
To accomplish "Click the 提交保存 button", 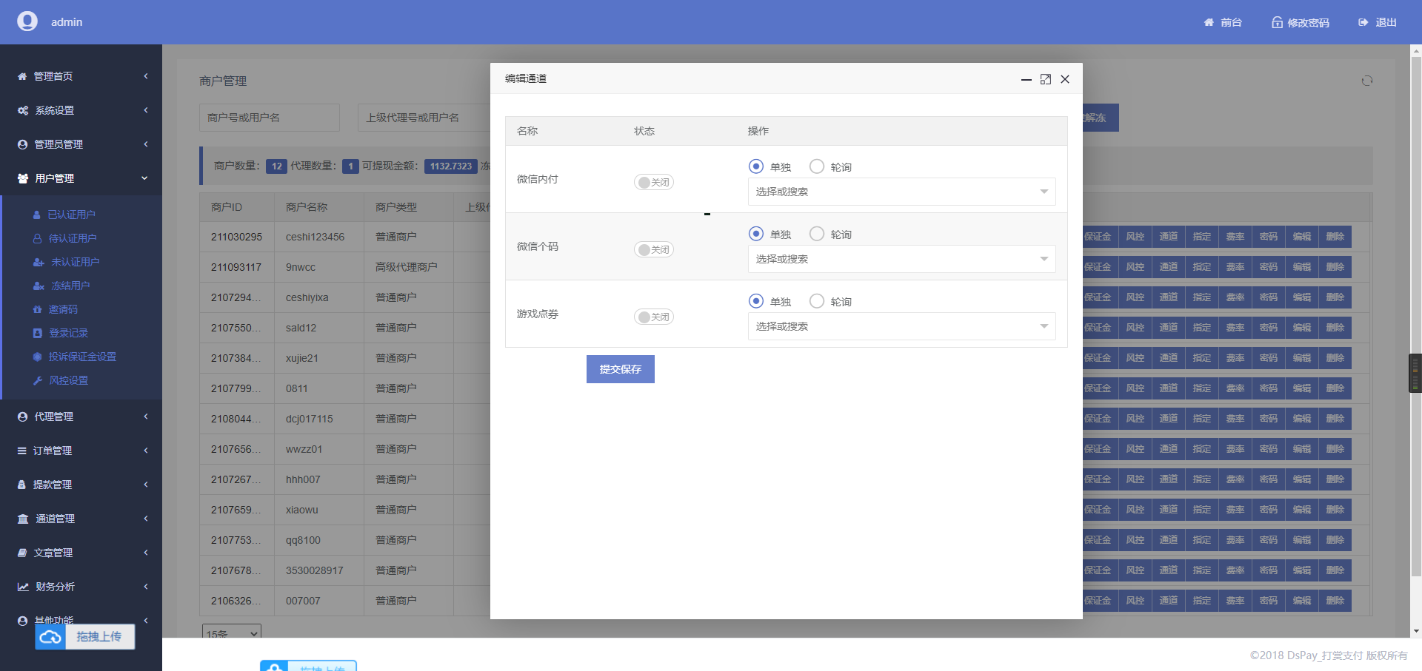I will click(620, 368).
